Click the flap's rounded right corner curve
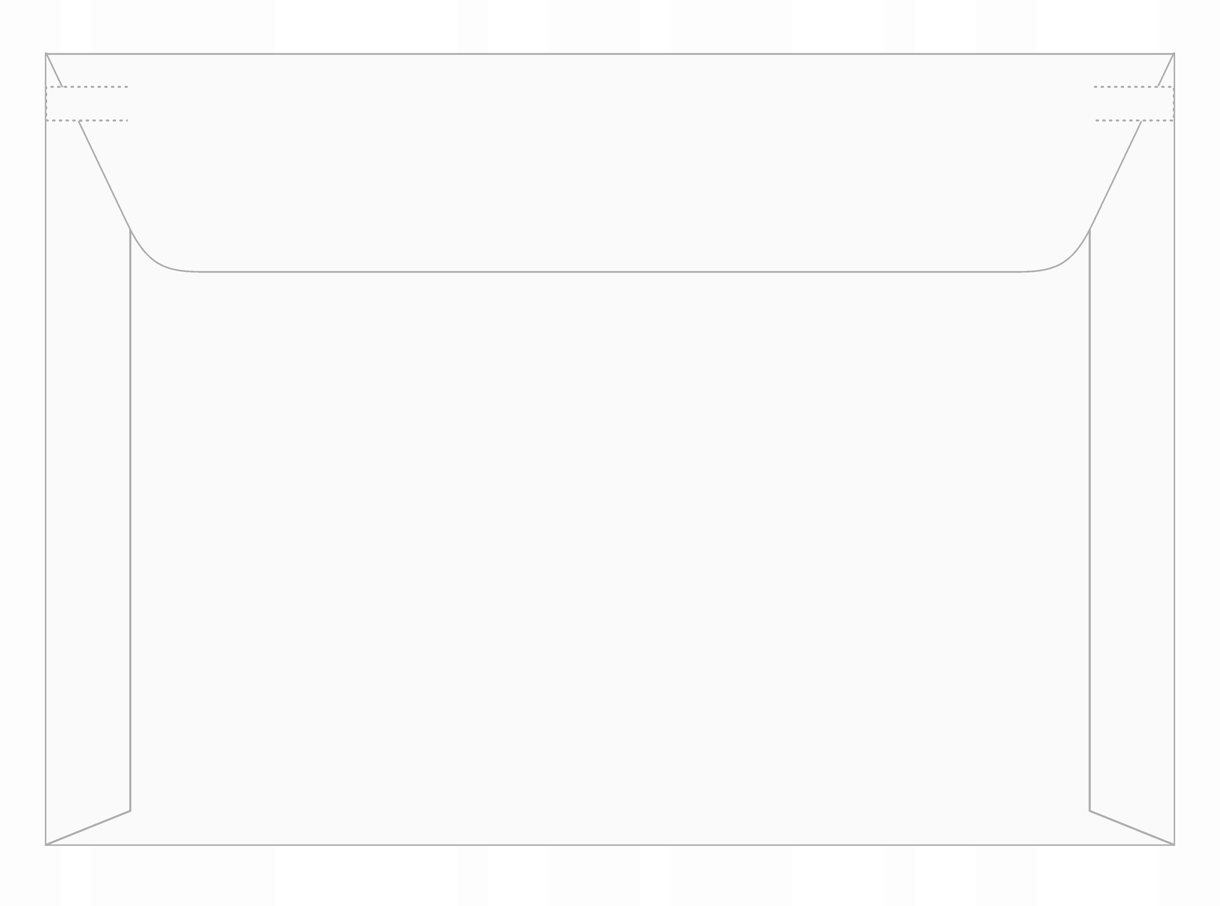 point(1061,258)
